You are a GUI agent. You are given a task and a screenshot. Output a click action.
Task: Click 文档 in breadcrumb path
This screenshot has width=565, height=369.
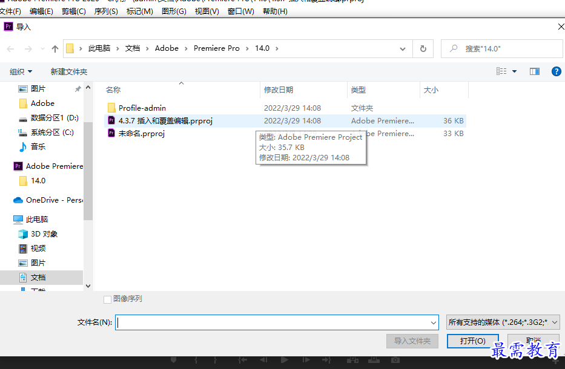click(x=133, y=48)
